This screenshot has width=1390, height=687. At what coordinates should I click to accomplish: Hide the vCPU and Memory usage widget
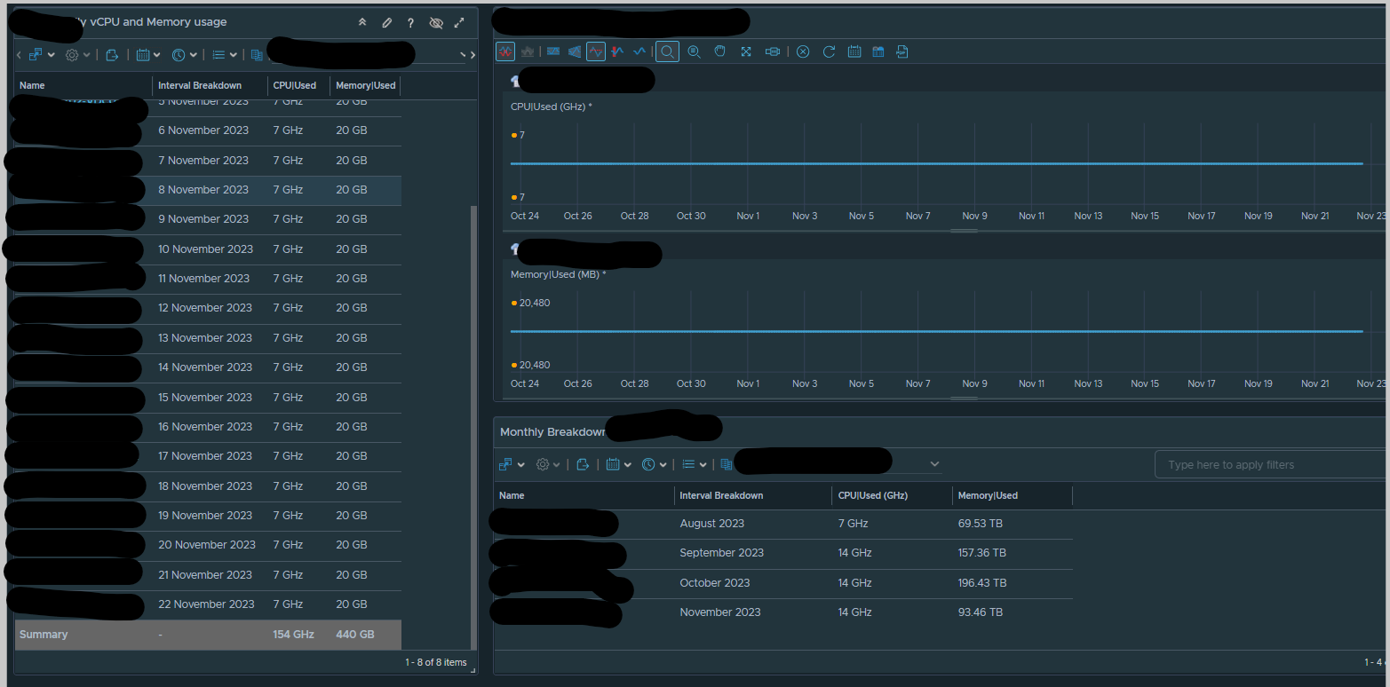pyautogui.click(x=436, y=23)
